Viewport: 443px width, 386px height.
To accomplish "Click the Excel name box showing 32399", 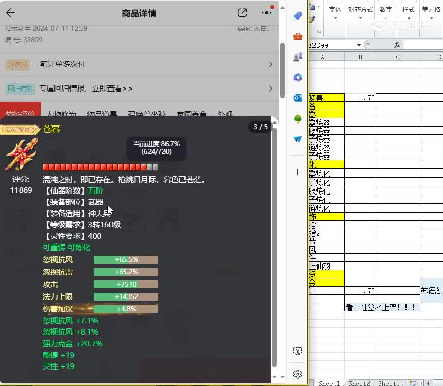I will click(332, 45).
